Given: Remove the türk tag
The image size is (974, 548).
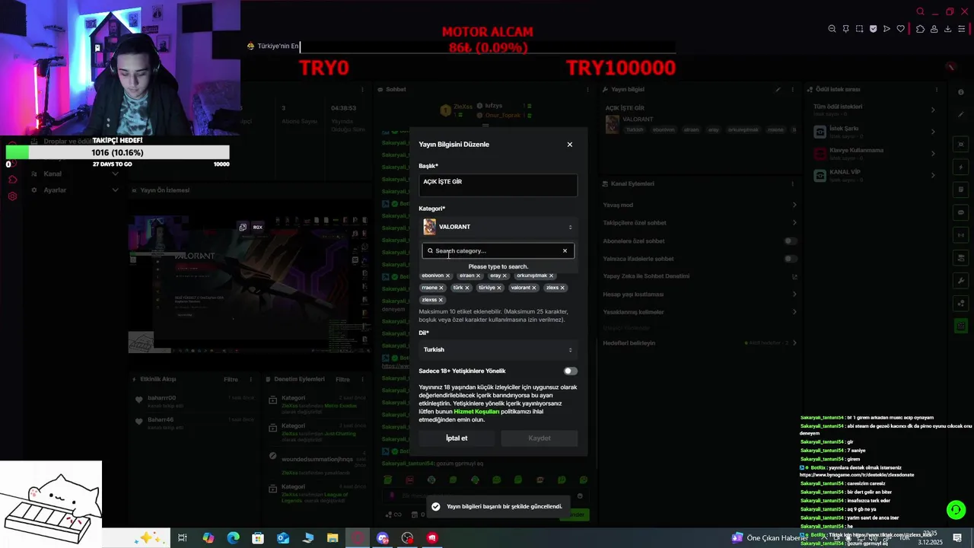Looking at the screenshot, I should [x=467, y=288].
